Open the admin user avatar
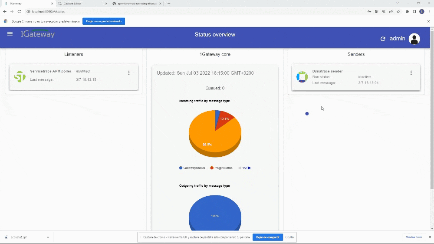This screenshot has width=434, height=244. [414, 39]
